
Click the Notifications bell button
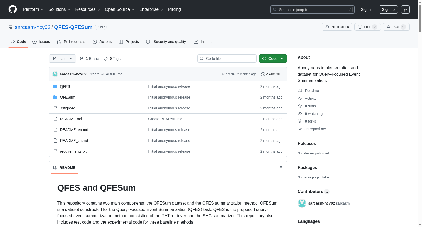pos(337,27)
